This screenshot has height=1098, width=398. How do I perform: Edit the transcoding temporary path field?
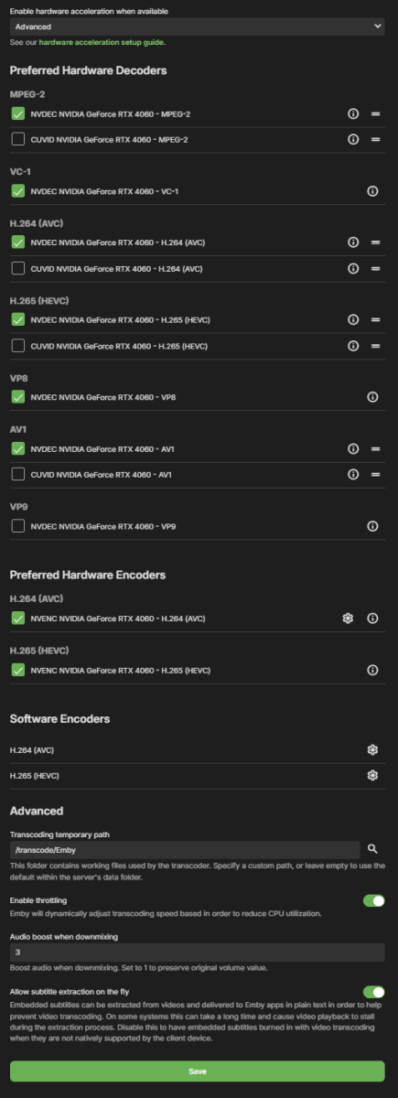[x=185, y=850]
